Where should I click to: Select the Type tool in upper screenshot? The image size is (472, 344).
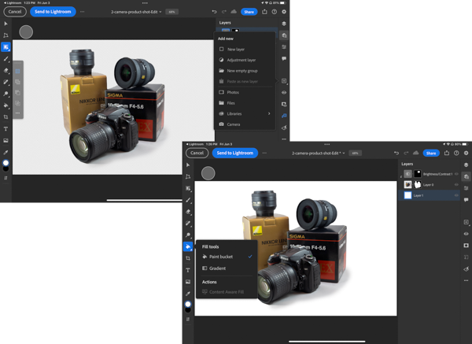point(6,128)
